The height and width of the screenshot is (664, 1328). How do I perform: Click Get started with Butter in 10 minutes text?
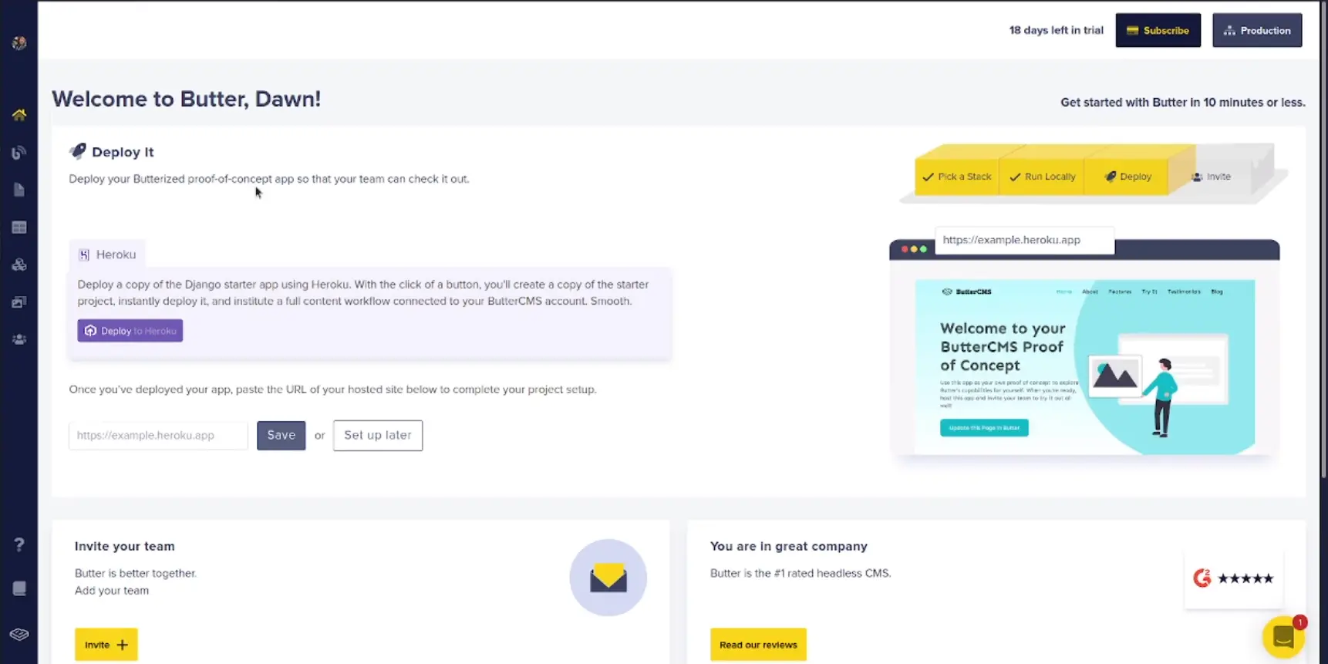click(1182, 102)
